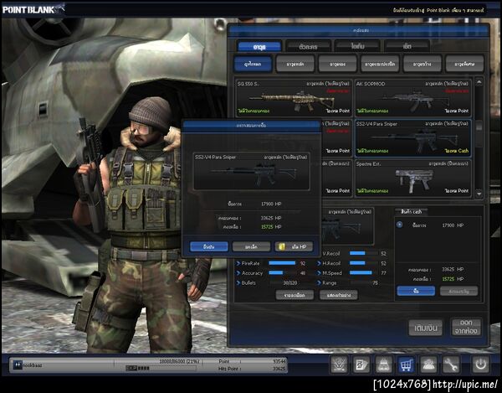Click the Point Blank logo at top left

click(33, 9)
